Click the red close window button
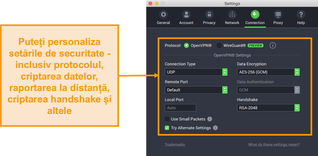The image size is (318, 156). click(150, 3)
